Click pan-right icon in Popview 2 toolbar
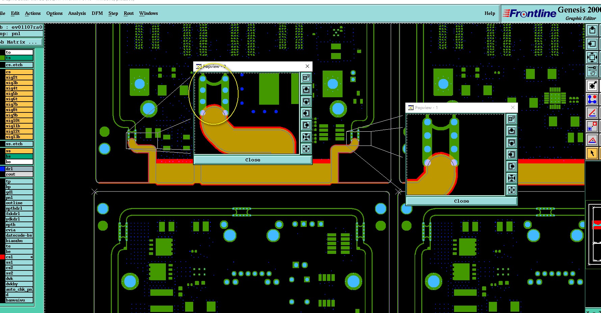601x313 pixels. (306, 125)
